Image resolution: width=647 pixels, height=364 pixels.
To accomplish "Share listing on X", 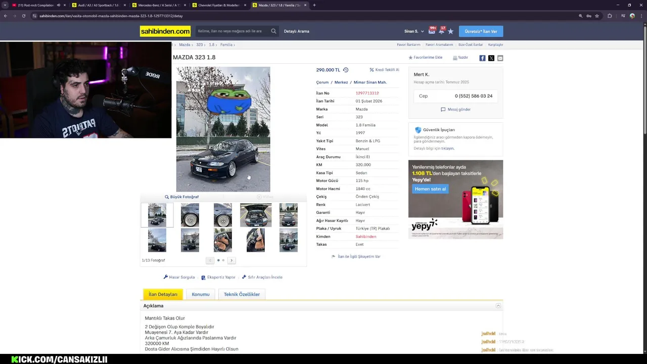I will pos(491,58).
